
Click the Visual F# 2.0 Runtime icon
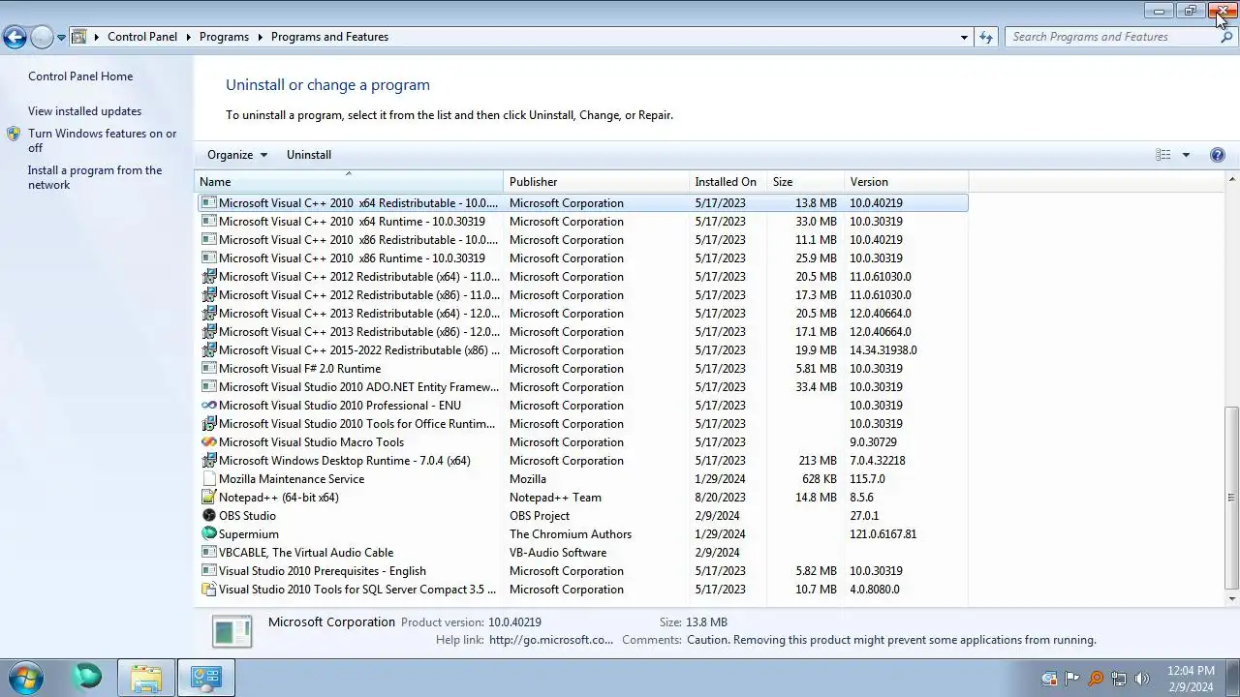[x=208, y=369]
